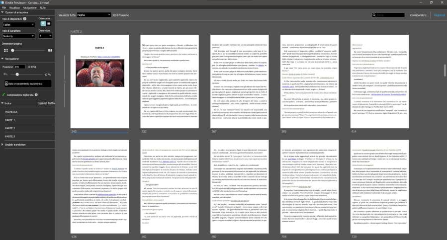Click the large grid icon for page size

(50, 50)
